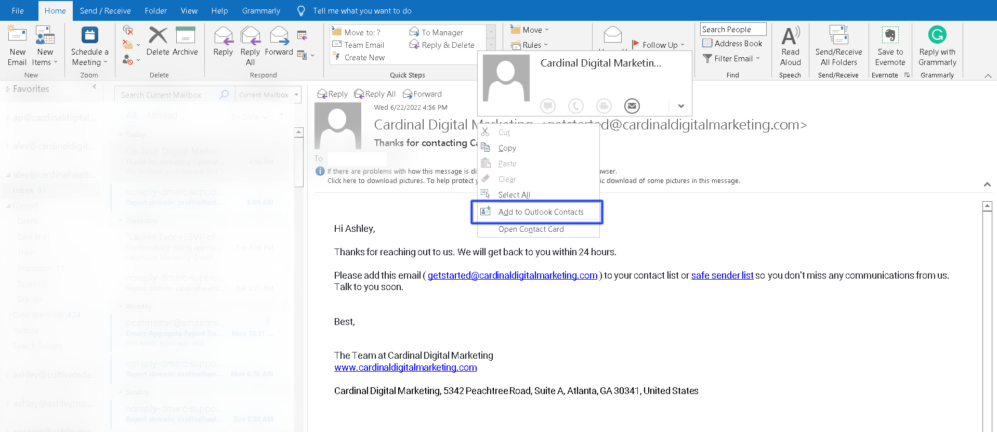This screenshot has height=432, width=997.
Task: Click Save to Evernote
Action: [x=890, y=46]
